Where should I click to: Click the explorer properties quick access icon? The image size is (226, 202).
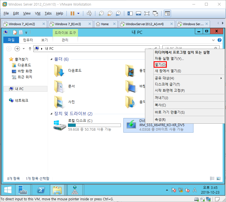(x=15, y=32)
